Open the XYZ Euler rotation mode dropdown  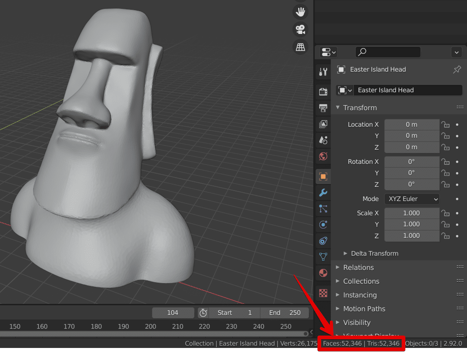click(412, 199)
